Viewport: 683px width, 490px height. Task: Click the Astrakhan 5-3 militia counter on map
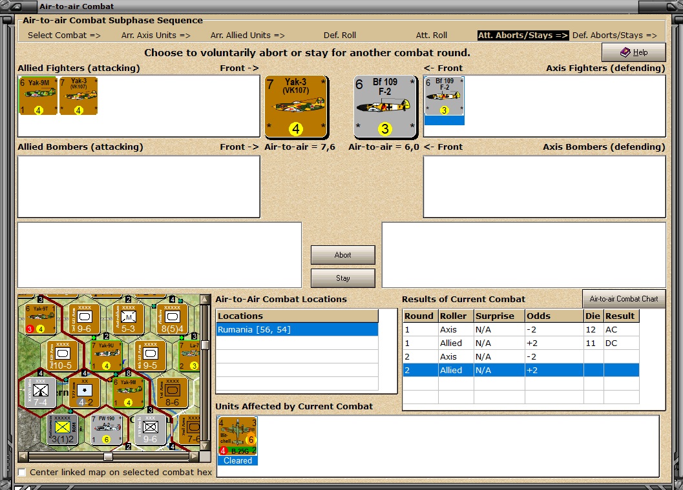coord(128,318)
